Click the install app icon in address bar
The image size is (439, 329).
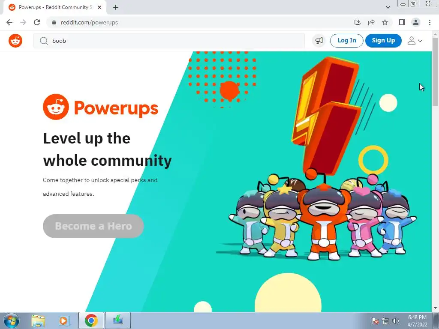pyautogui.click(x=357, y=22)
